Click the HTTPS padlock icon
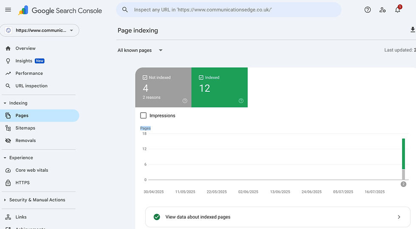The width and height of the screenshot is (416, 229). (x=8, y=183)
